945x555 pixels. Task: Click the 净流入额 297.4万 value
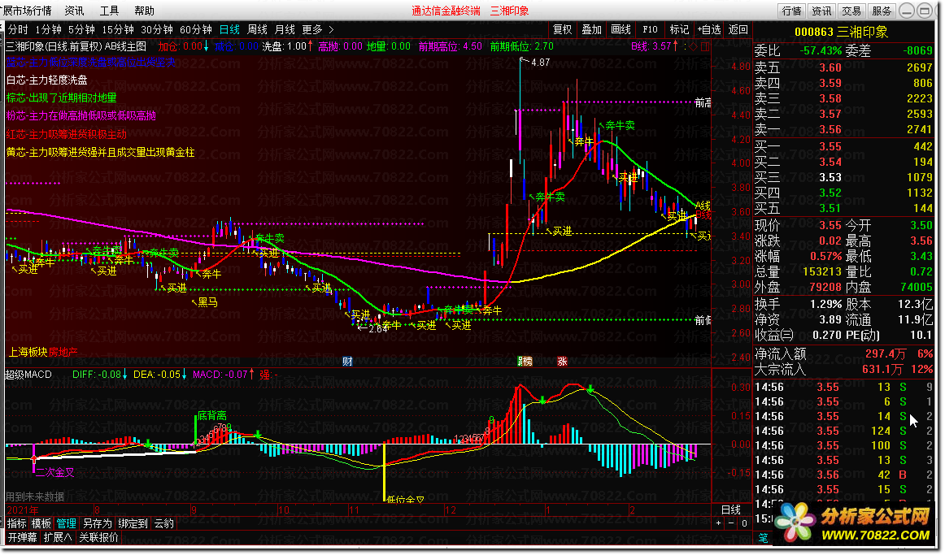(x=885, y=354)
